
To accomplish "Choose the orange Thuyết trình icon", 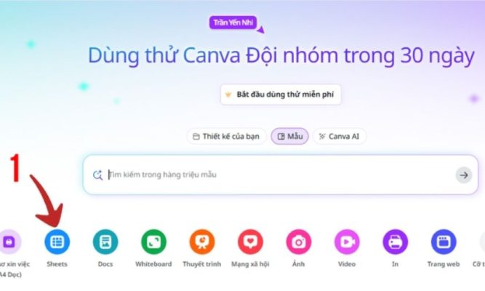I will pos(202,242).
